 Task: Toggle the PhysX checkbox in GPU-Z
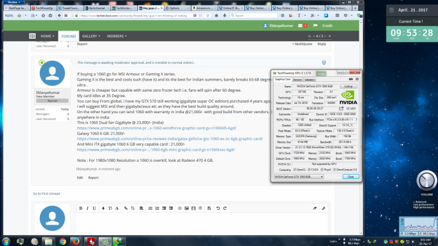point(322,170)
